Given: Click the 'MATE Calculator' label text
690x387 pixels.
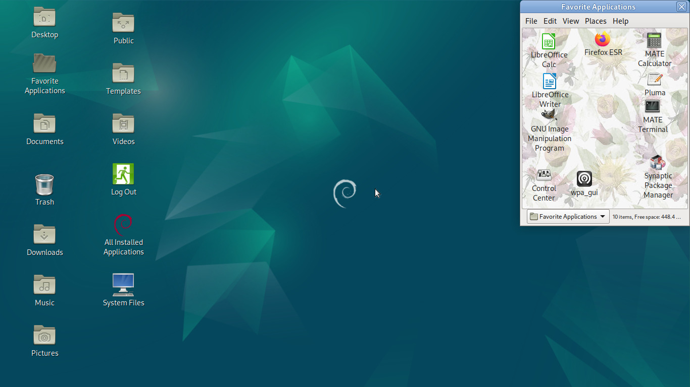Looking at the screenshot, I should 655,58.
